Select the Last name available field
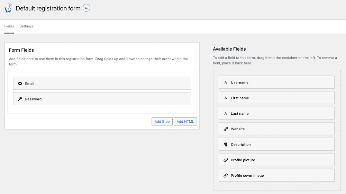Screen dimensions: 346x194 [x=276, y=113]
